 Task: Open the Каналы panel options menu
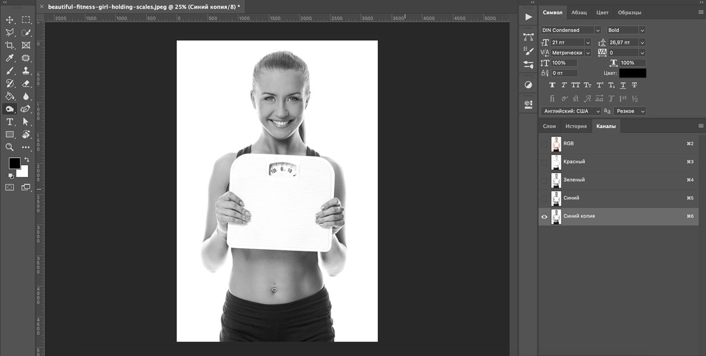tap(701, 126)
